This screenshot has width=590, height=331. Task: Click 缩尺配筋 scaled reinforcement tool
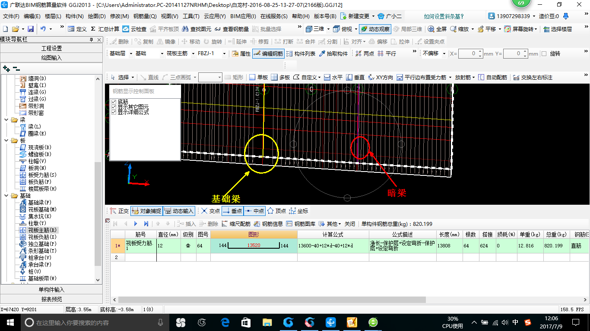tap(236, 224)
